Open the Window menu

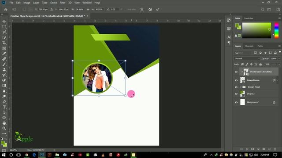point(87,3)
